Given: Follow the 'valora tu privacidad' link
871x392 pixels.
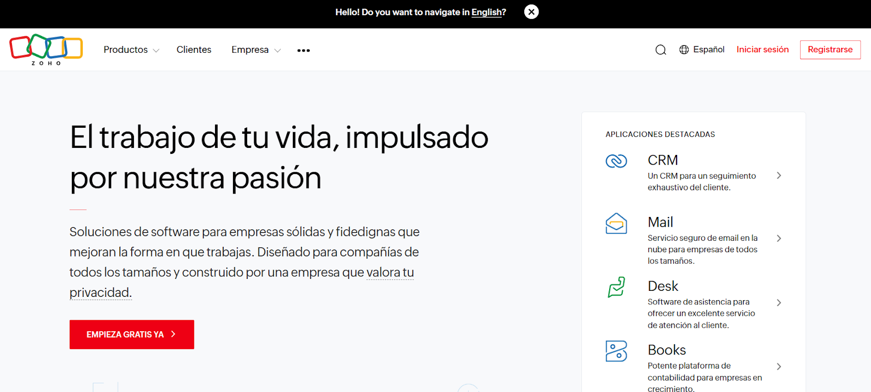Looking at the screenshot, I should pyautogui.click(x=390, y=272).
